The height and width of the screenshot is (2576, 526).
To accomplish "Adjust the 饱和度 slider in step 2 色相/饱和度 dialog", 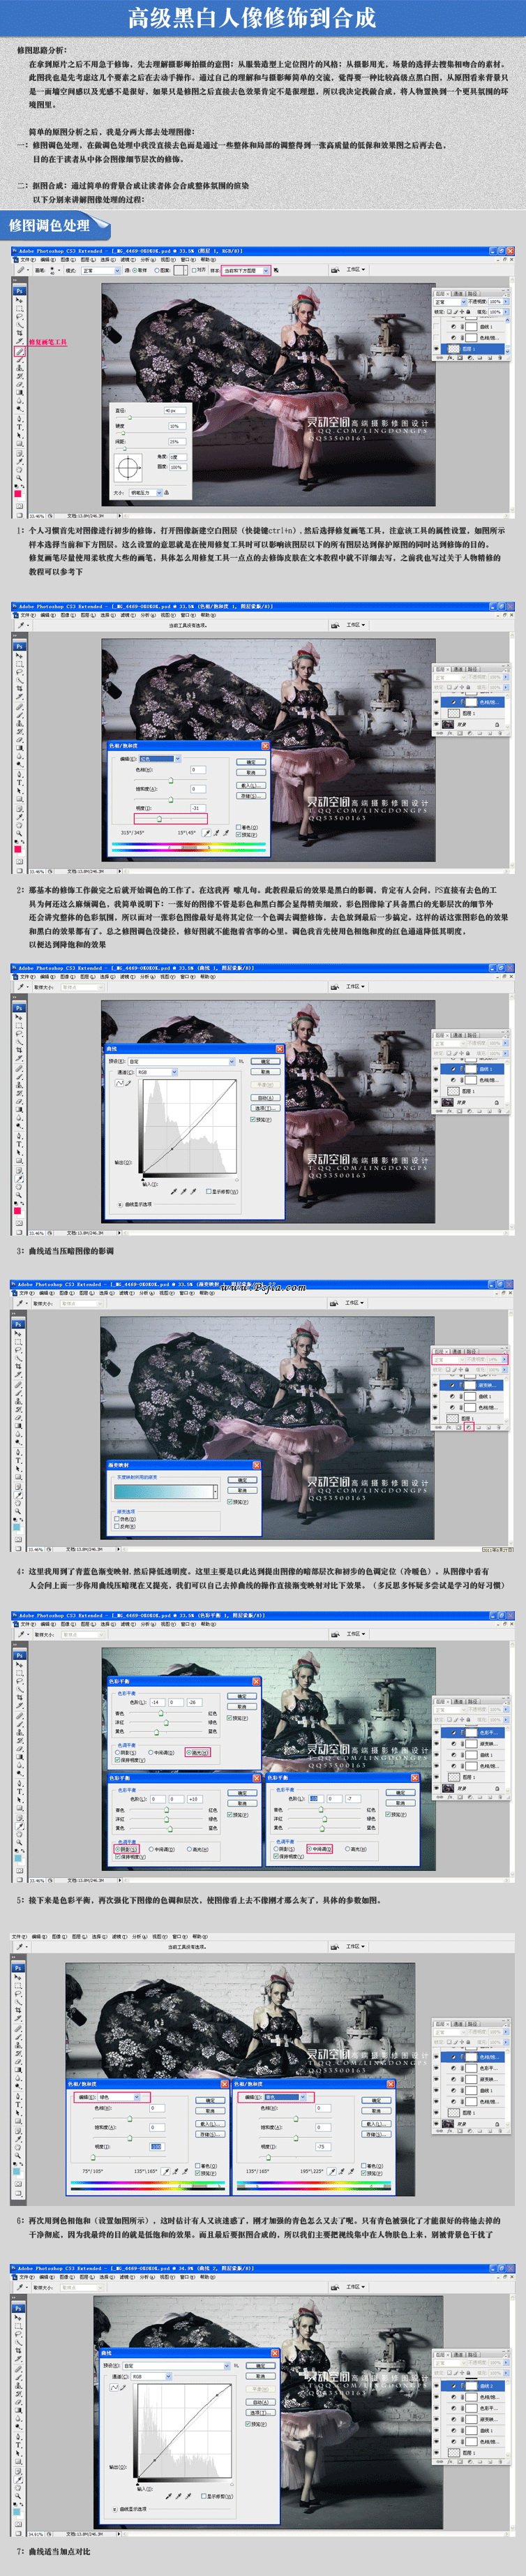I will pyautogui.click(x=171, y=800).
